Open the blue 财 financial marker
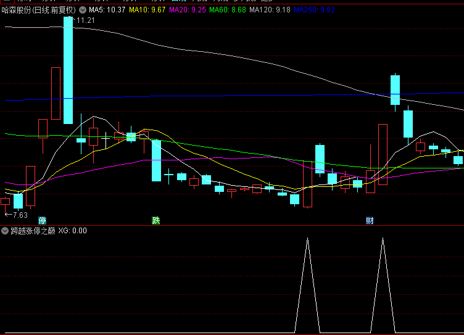This screenshot has width=464, height=335. [370, 220]
